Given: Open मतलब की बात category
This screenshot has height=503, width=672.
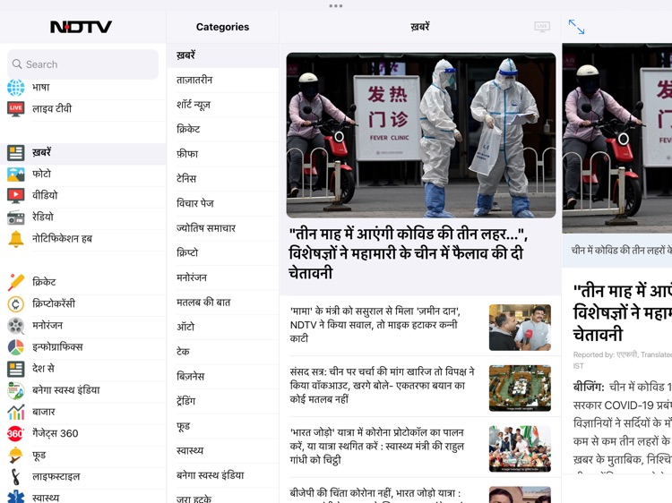Looking at the screenshot, I should point(223,303).
